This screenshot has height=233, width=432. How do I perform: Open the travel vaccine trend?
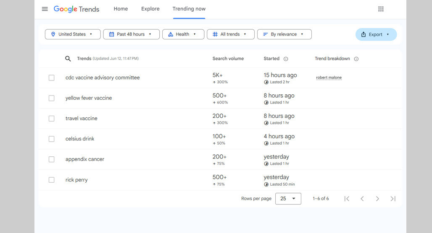tap(81, 119)
